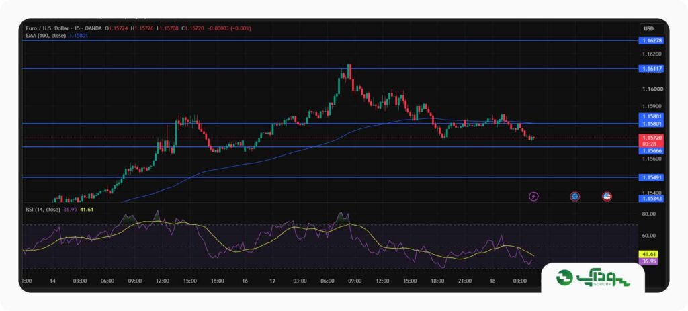Open the purple lightning bolt event icon
The image size is (688, 311).
point(533,197)
